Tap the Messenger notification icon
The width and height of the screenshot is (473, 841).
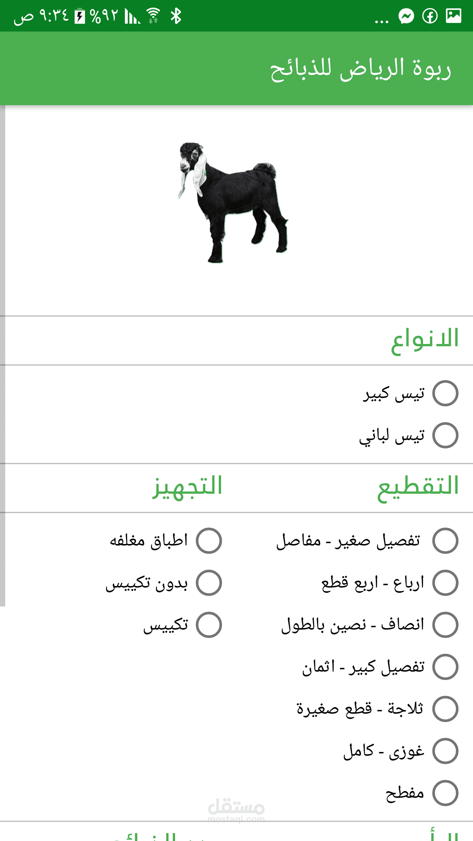pyautogui.click(x=406, y=16)
